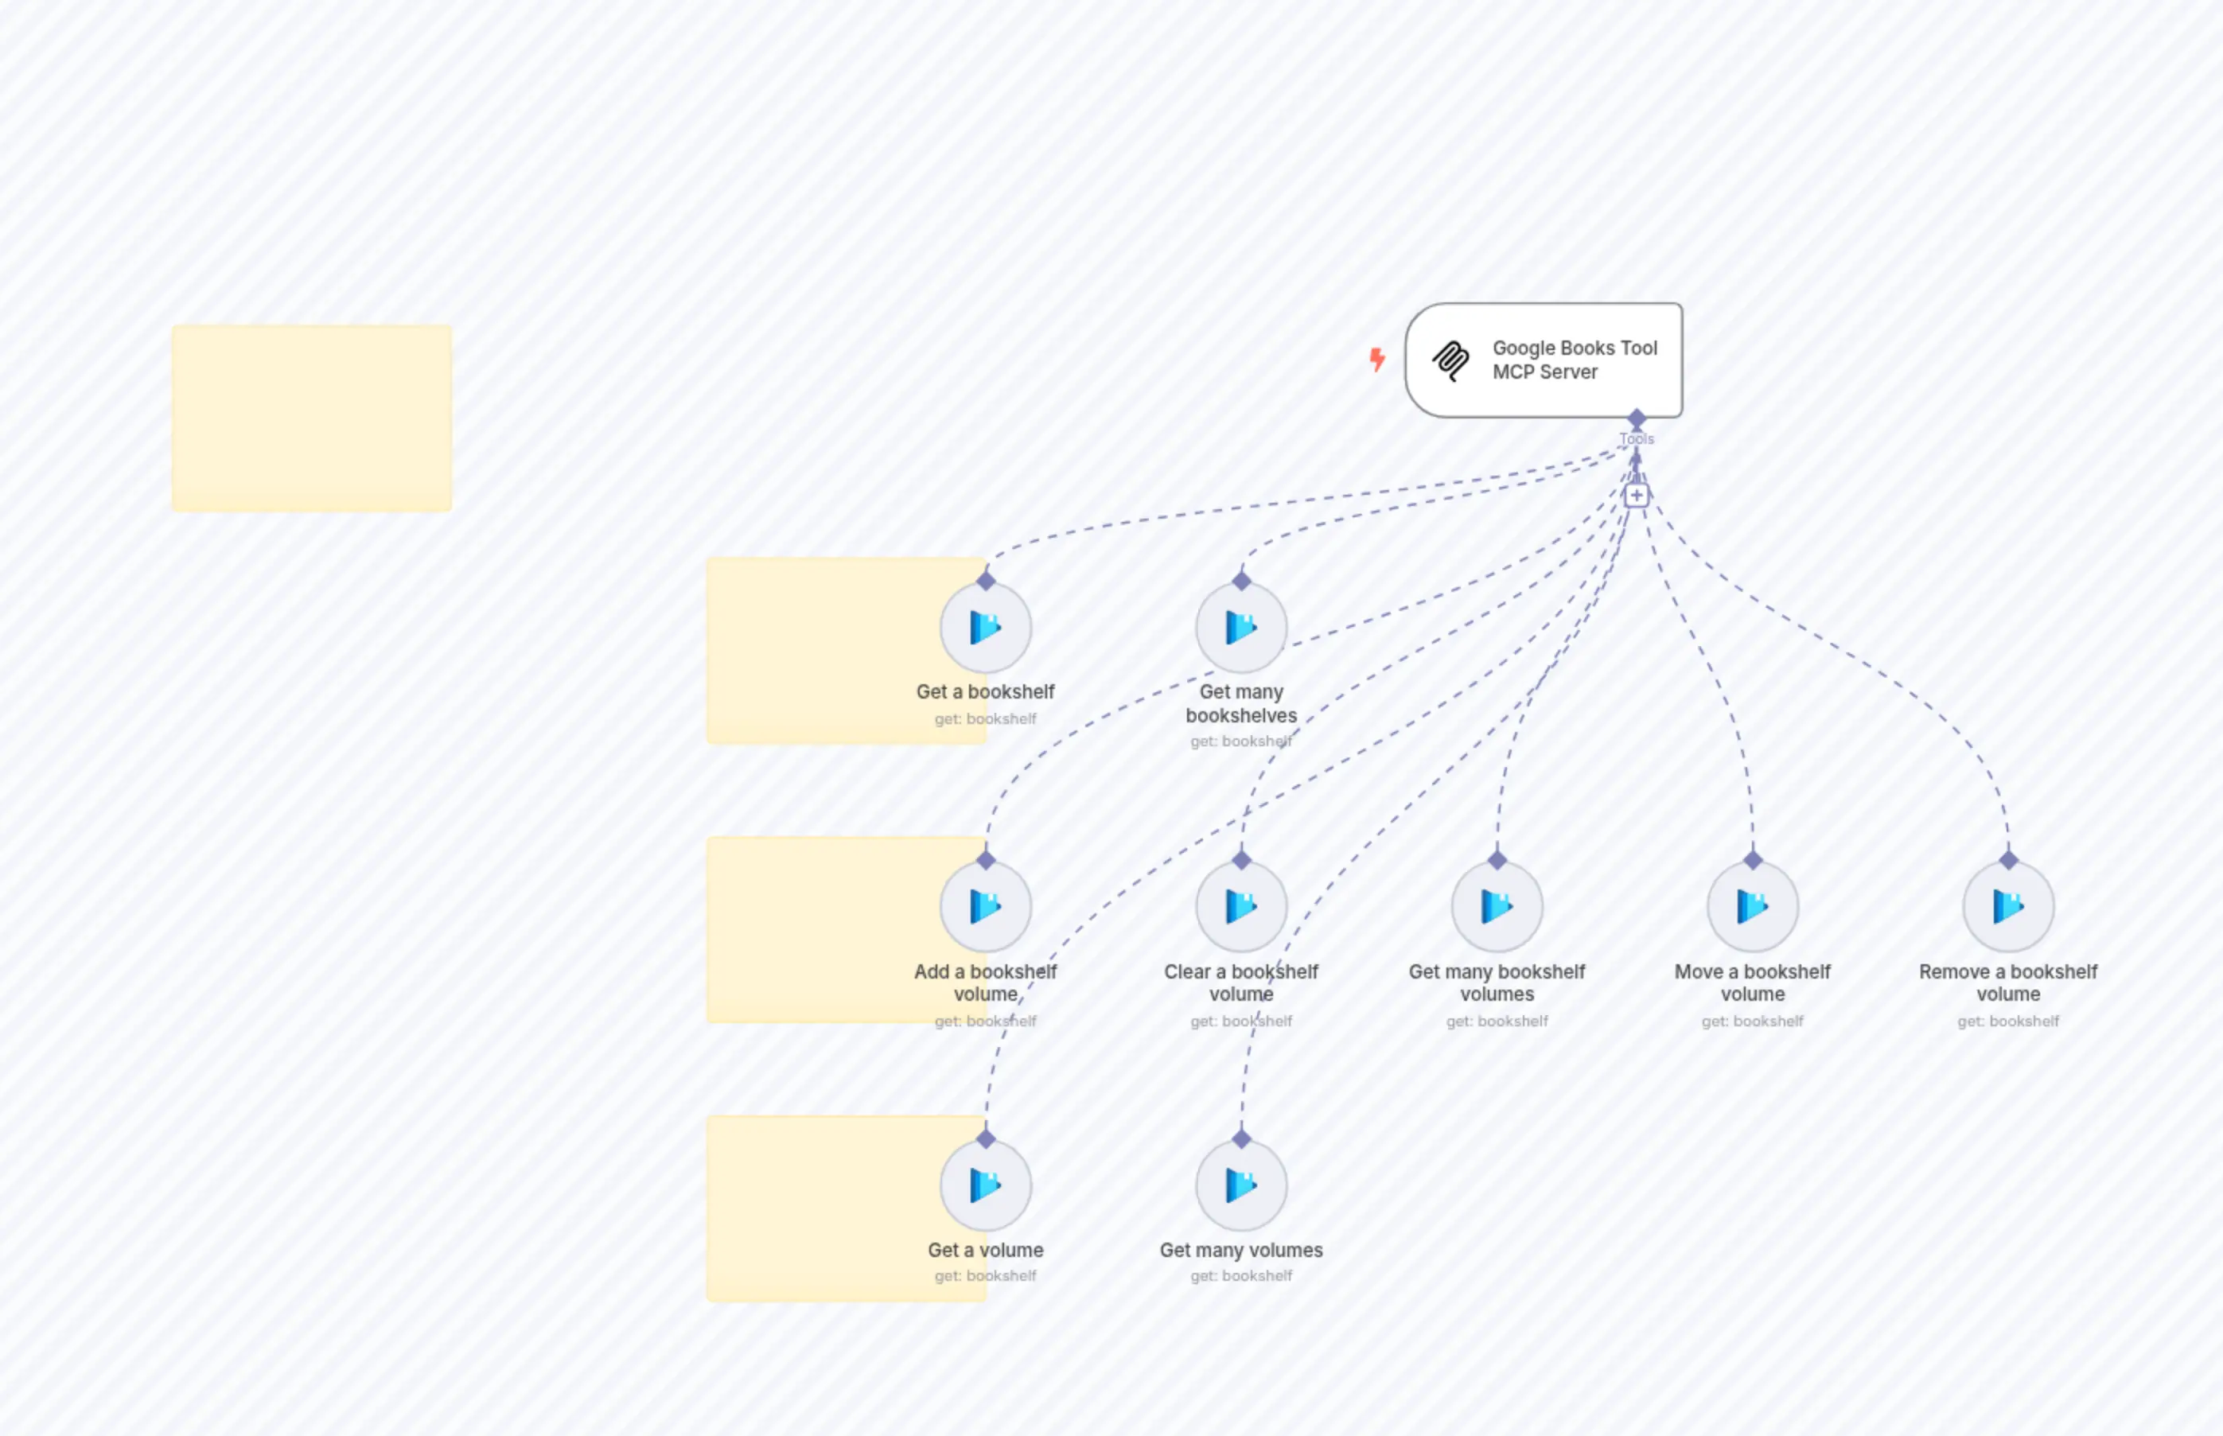This screenshot has width=2223, height=1436.
Task: Click the red lightning trigger indicator
Action: coord(1376,360)
